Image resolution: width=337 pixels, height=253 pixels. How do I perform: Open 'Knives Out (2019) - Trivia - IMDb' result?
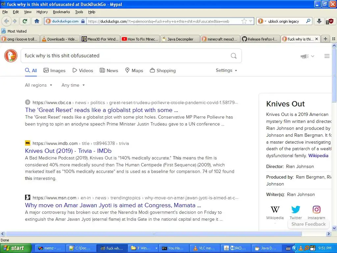pyautogui.click(x=68, y=151)
